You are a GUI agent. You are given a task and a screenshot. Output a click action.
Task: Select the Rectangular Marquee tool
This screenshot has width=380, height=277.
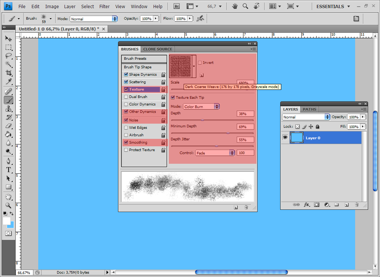tap(8, 47)
